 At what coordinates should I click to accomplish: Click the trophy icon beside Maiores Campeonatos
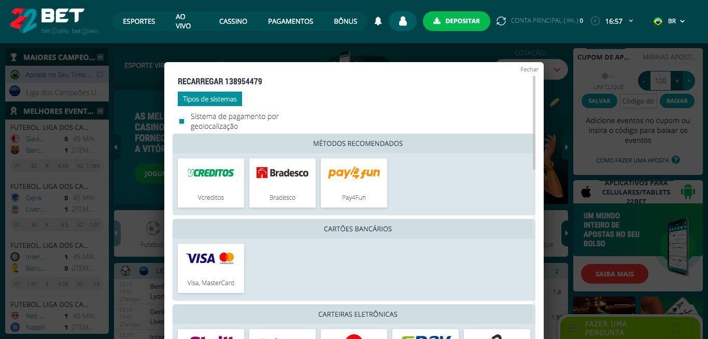click(x=15, y=57)
